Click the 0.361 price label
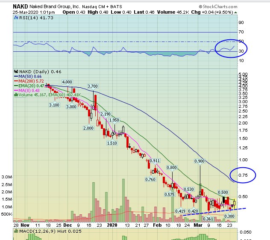Viewport: 270px width, 240px height. [208, 219]
